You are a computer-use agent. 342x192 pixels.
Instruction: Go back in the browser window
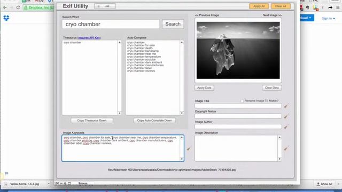click(x=5, y=7)
